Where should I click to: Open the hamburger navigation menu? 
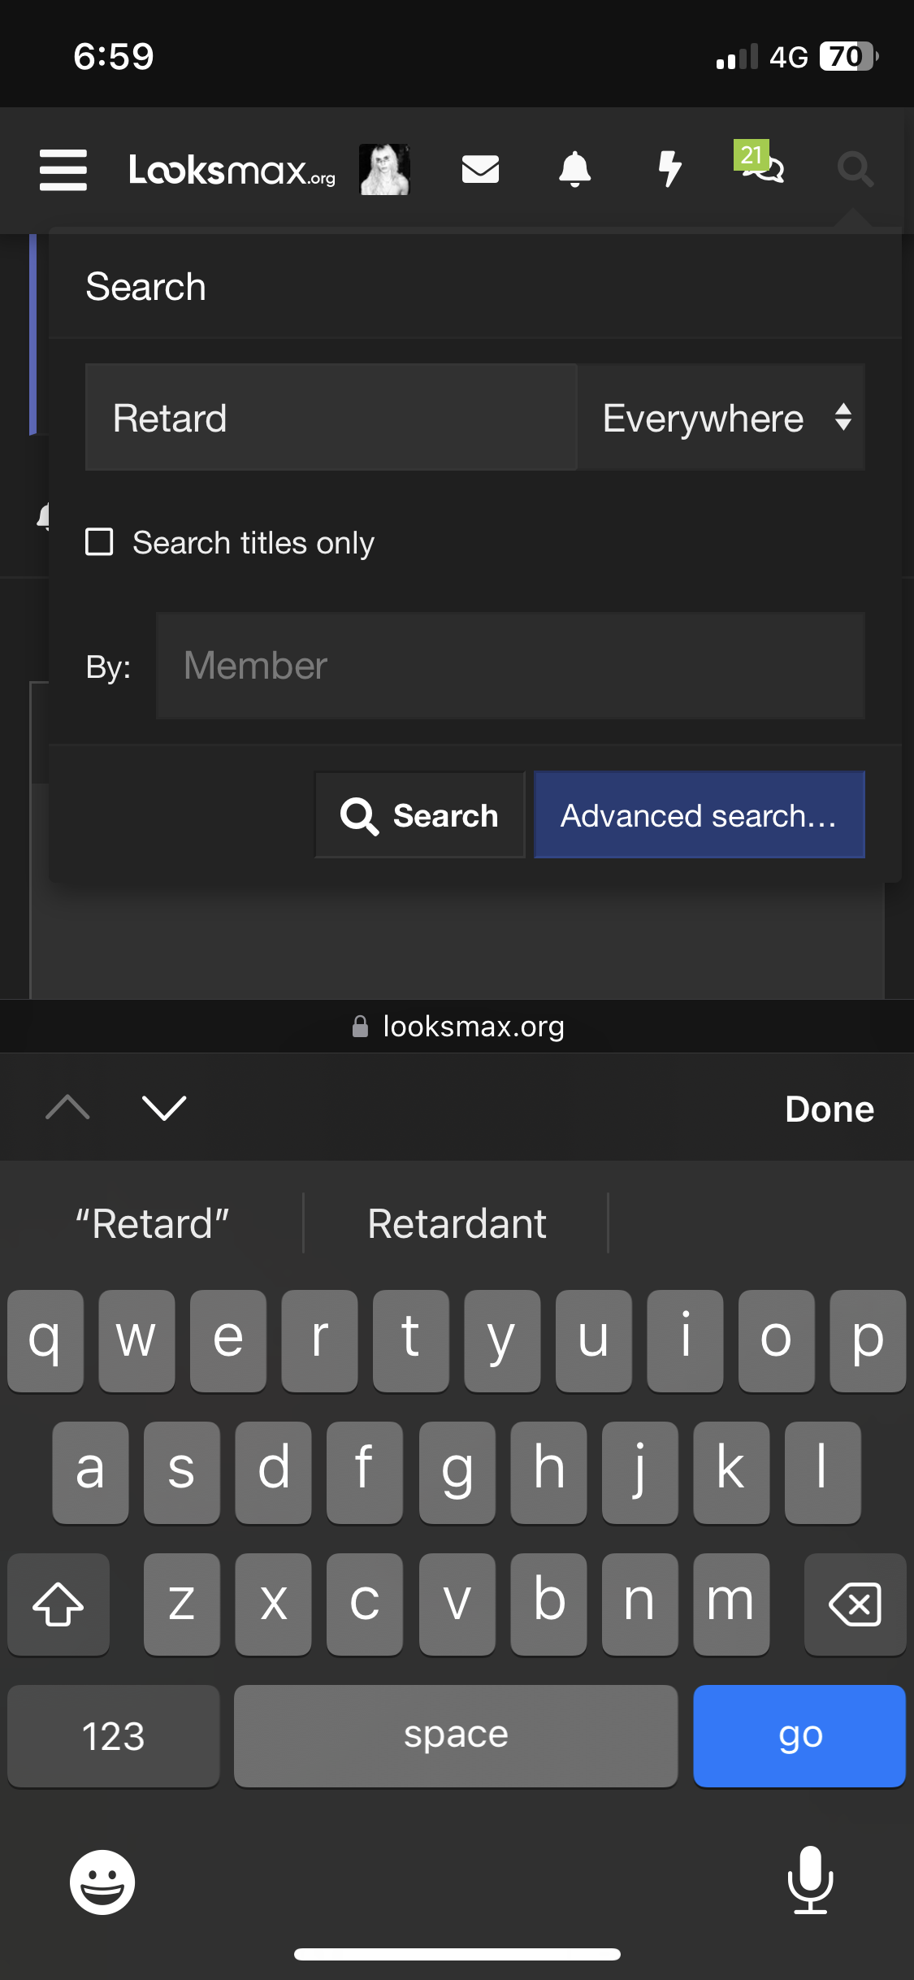click(x=63, y=170)
